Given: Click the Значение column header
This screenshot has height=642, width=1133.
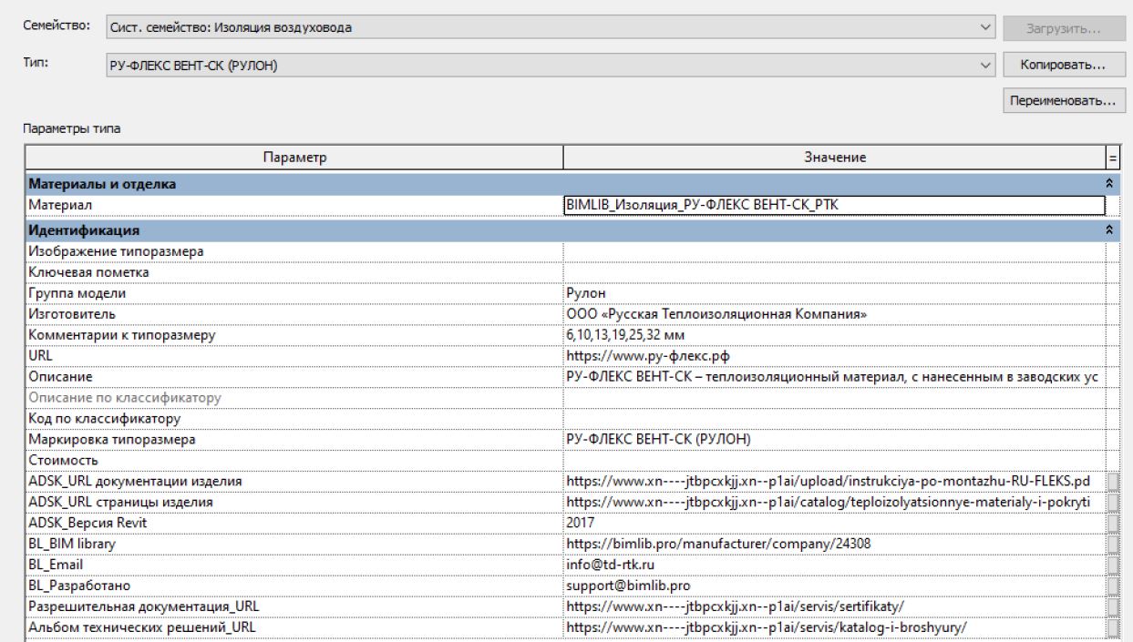Looking at the screenshot, I should 833,159.
